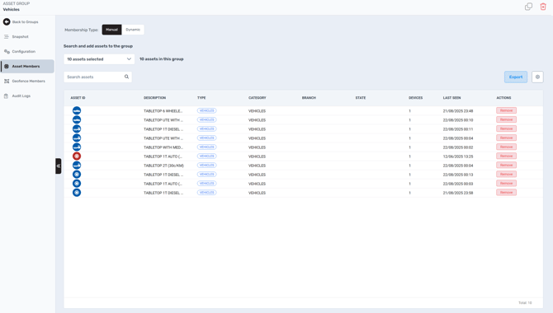553x313 pixels.
Task: Click the 'Total: 10' footer text
Action: coord(525,303)
